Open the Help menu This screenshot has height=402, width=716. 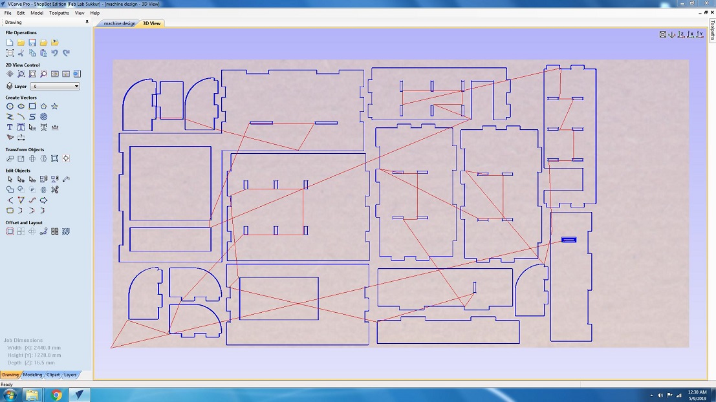click(94, 13)
